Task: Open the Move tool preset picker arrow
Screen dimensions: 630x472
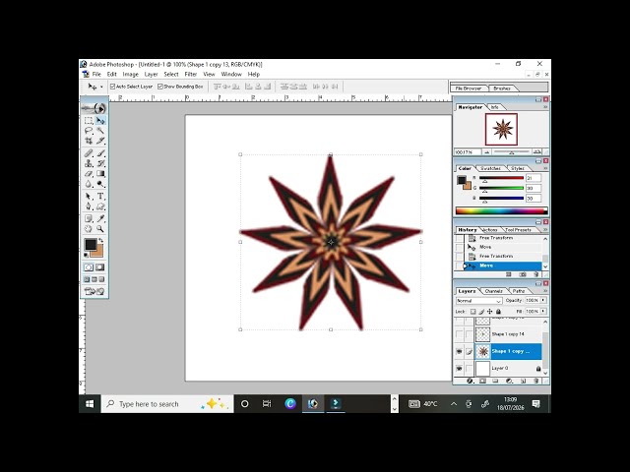Action: [x=101, y=87]
